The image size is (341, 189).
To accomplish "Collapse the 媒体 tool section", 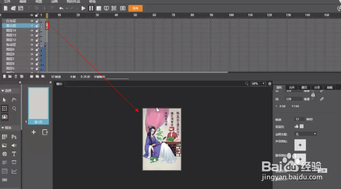I will pyautogui.click(x=3, y=128).
